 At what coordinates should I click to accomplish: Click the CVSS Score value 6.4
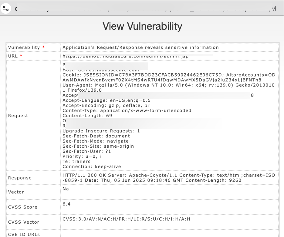pyautogui.click(x=66, y=204)
